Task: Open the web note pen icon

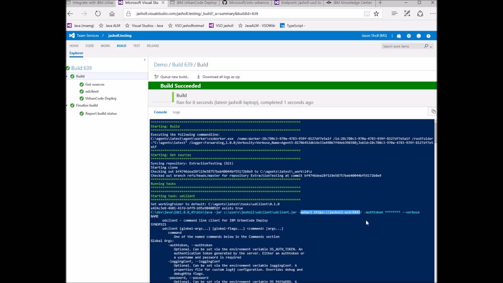Action: click(x=407, y=14)
